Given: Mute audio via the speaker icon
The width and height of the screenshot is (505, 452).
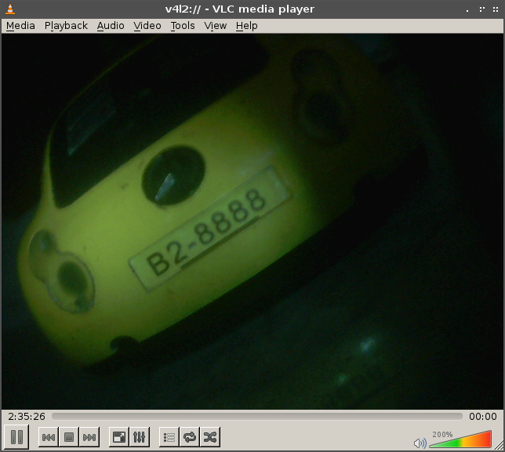Looking at the screenshot, I should click(420, 443).
